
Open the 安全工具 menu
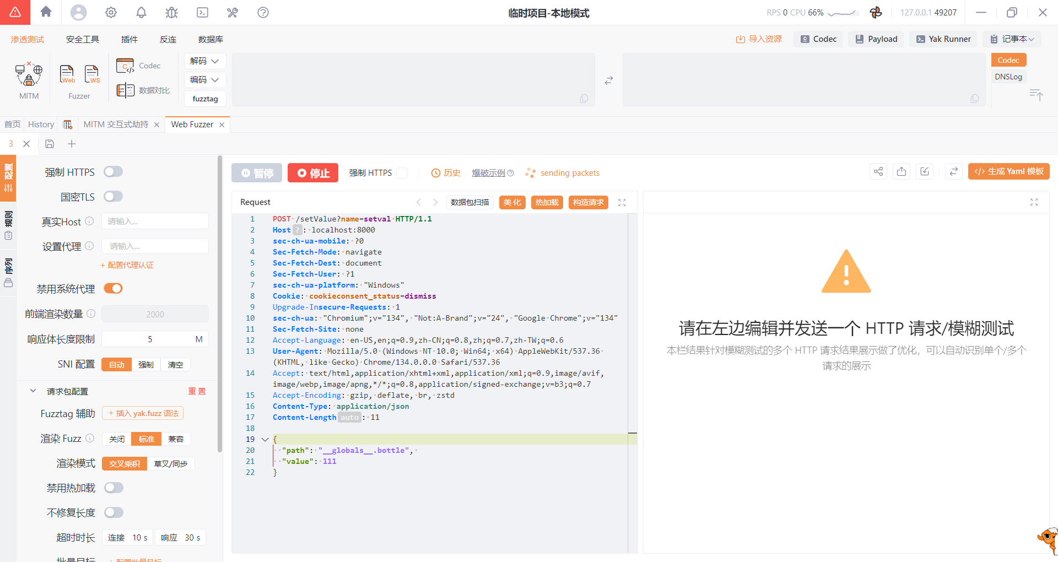coord(82,39)
